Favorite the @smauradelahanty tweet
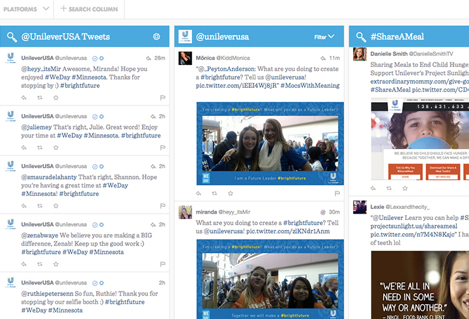Viewport: 469px width, 319px height. 56,206
